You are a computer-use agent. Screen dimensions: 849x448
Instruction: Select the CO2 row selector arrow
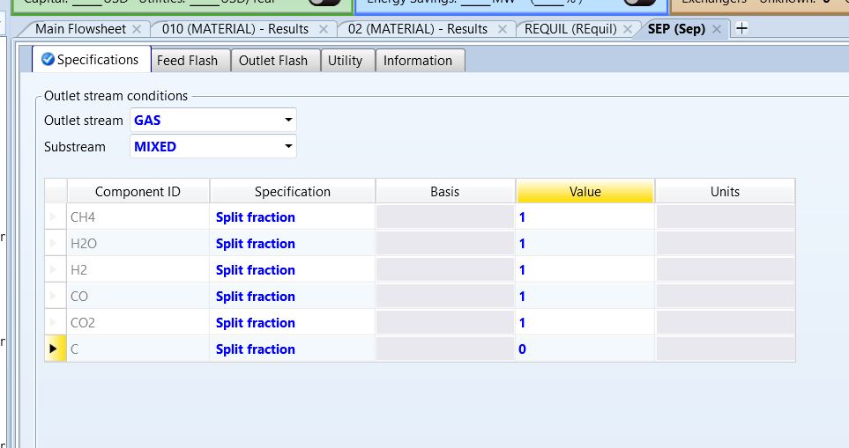[56, 323]
